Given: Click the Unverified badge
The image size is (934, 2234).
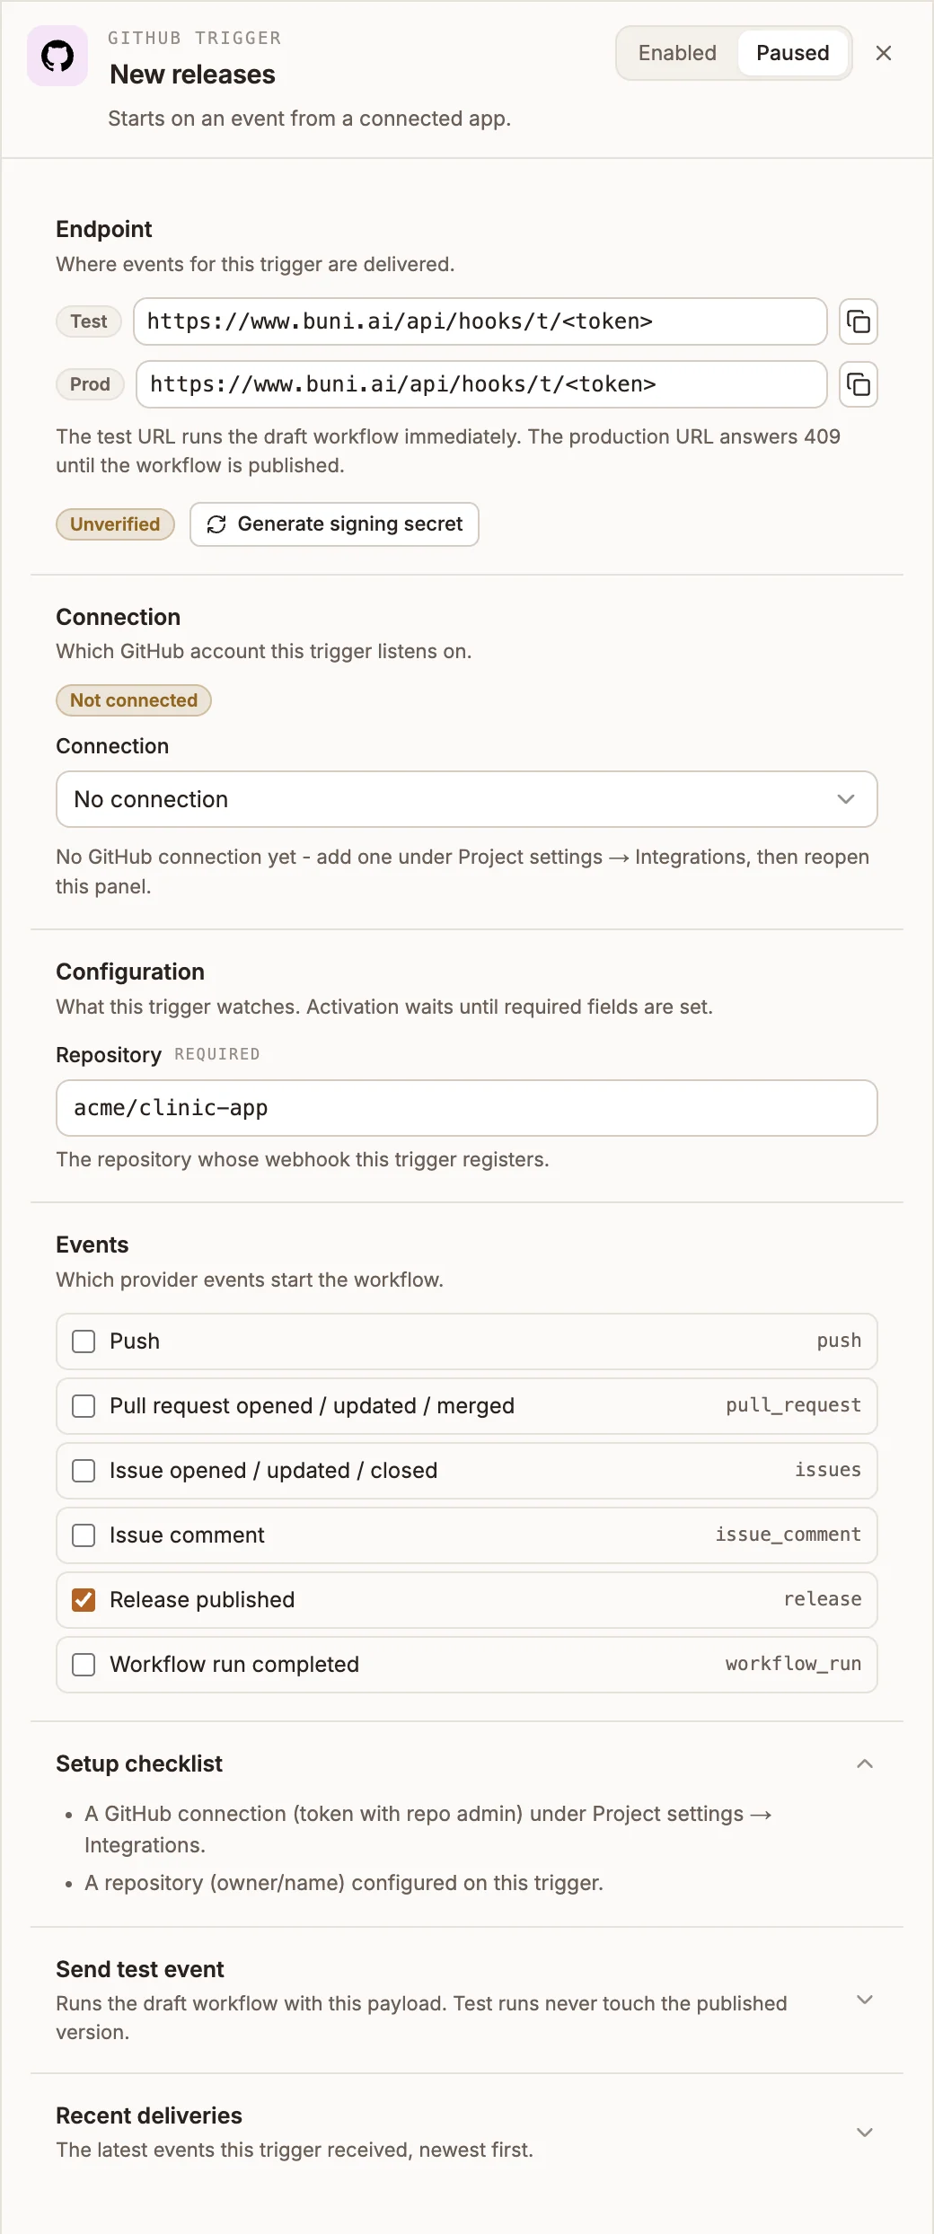Looking at the screenshot, I should (115, 524).
